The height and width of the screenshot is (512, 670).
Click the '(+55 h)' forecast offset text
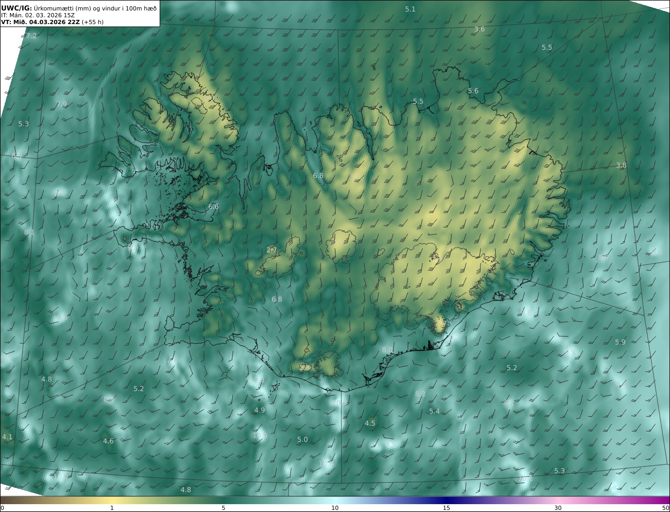click(93, 23)
